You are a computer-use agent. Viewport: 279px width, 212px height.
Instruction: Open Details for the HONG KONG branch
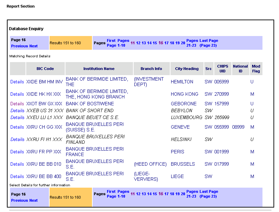click(17, 94)
